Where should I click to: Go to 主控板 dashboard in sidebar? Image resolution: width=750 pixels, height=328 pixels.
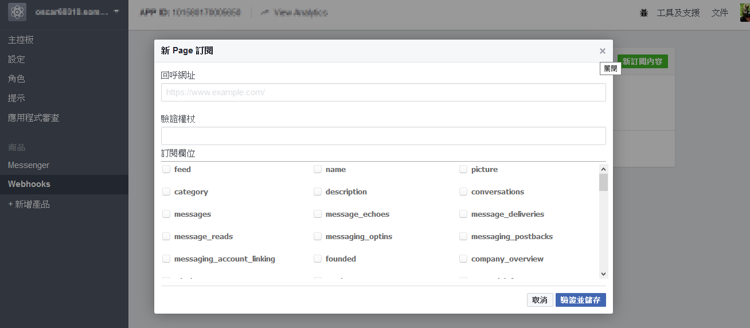[21, 40]
